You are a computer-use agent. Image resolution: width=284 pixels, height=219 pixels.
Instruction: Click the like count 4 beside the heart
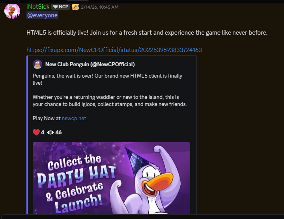point(43,133)
